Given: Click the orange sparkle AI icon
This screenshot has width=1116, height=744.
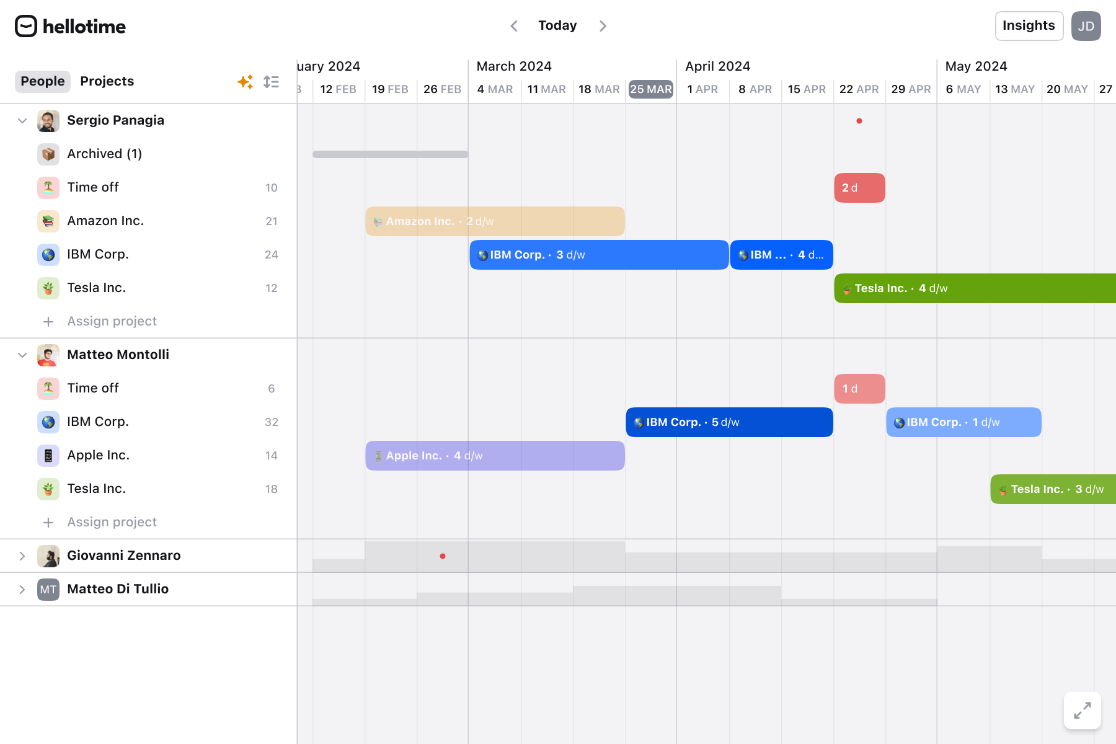Looking at the screenshot, I should (x=246, y=82).
